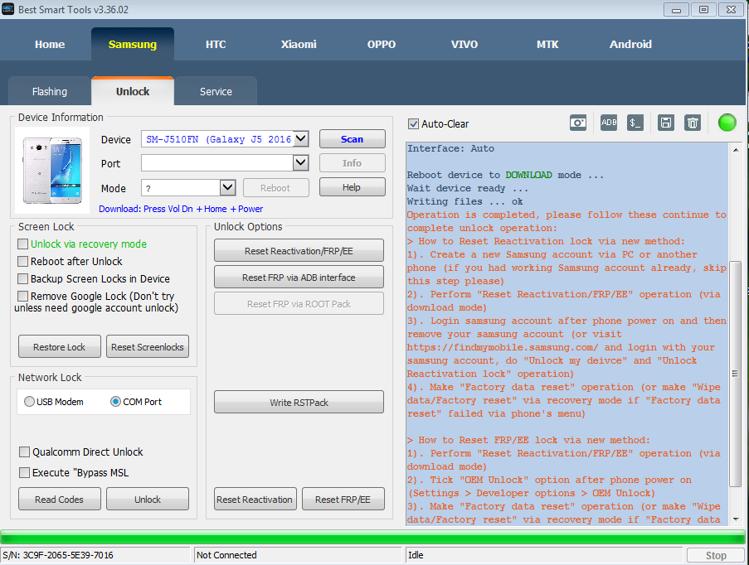The height and width of the screenshot is (565, 749).
Task: Check Backup Screen Locks in Device
Action: click(x=25, y=279)
